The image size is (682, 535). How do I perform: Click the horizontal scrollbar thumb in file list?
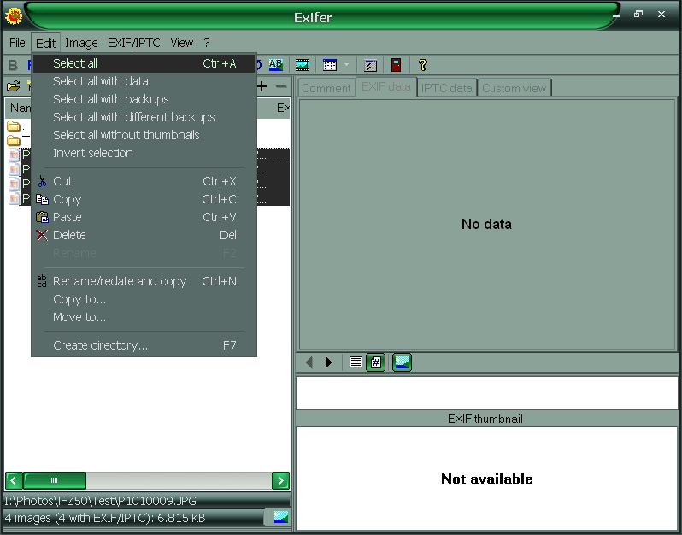[55, 480]
